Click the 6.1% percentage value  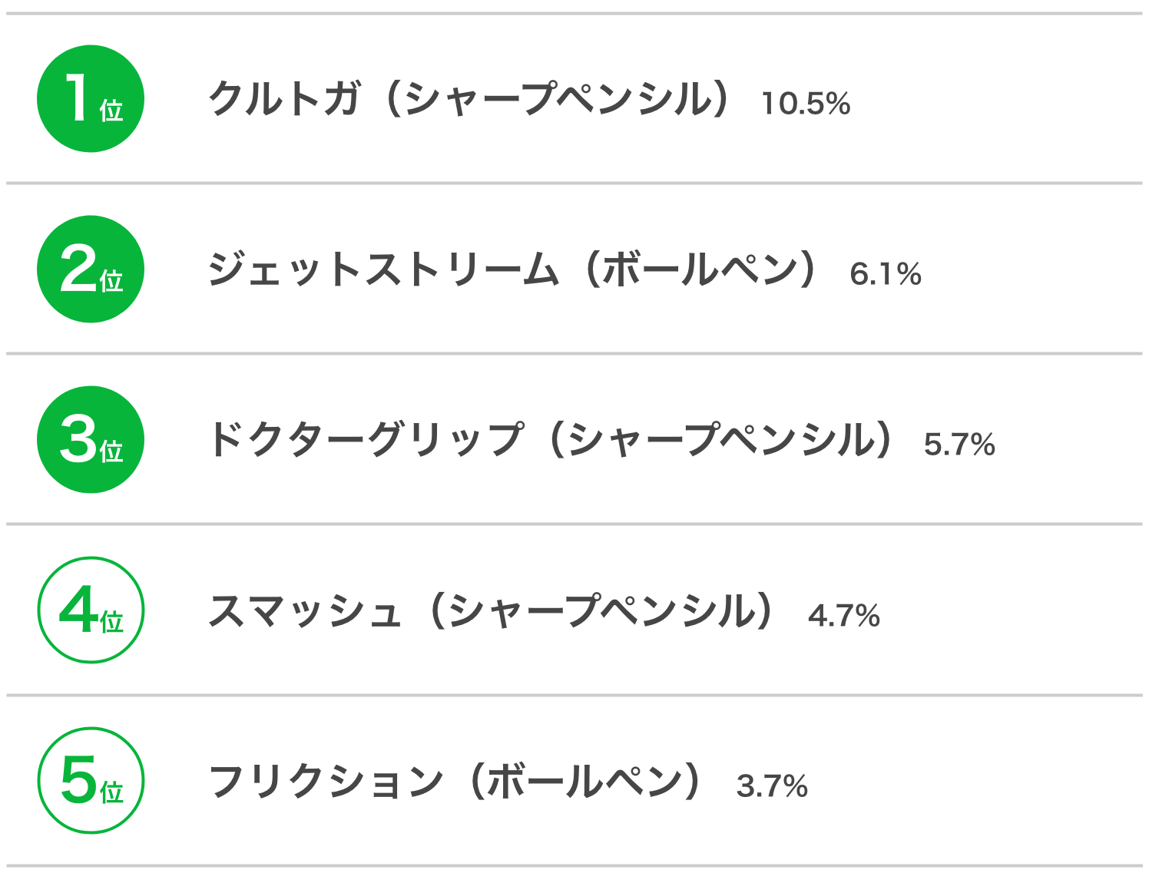click(886, 274)
